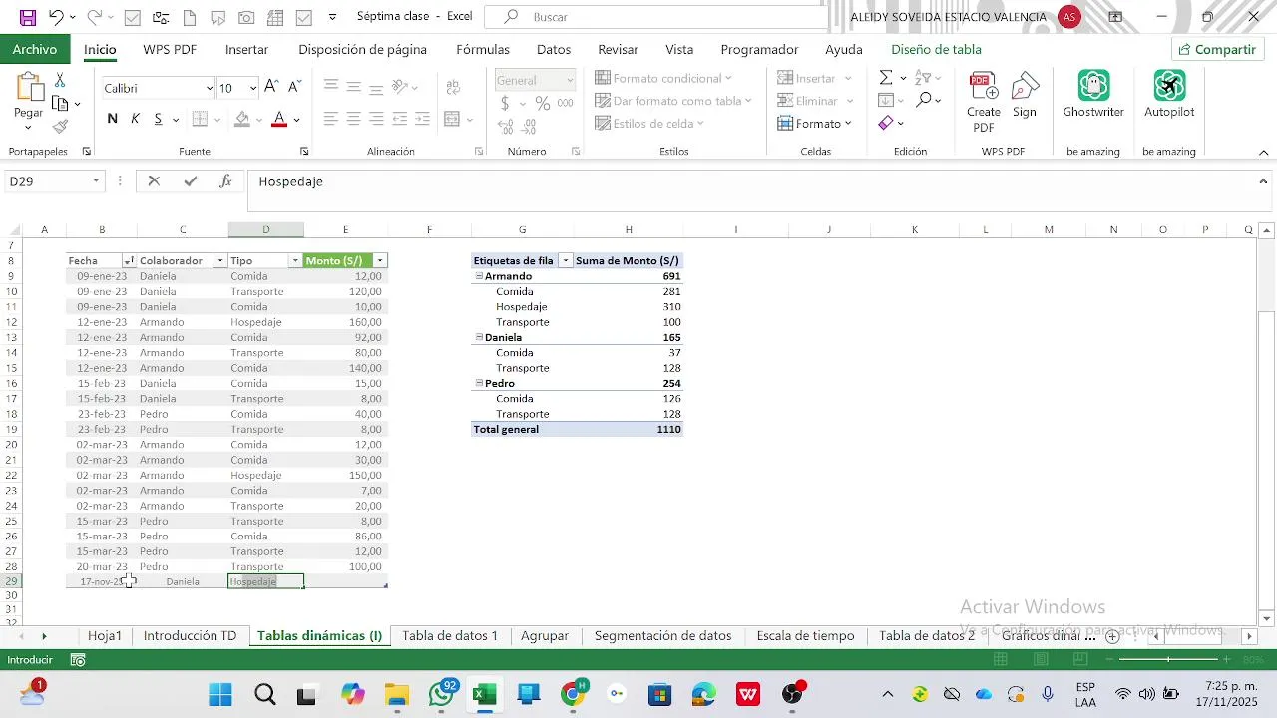Open the font color dropdown arrow
The width and height of the screenshot is (1277, 718).
point(296,120)
